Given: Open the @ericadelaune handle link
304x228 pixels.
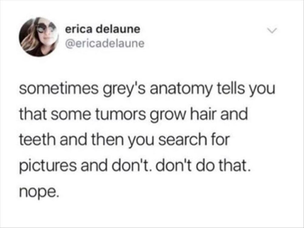Looking at the screenshot, I should pyautogui.click(x=105, y=43).
